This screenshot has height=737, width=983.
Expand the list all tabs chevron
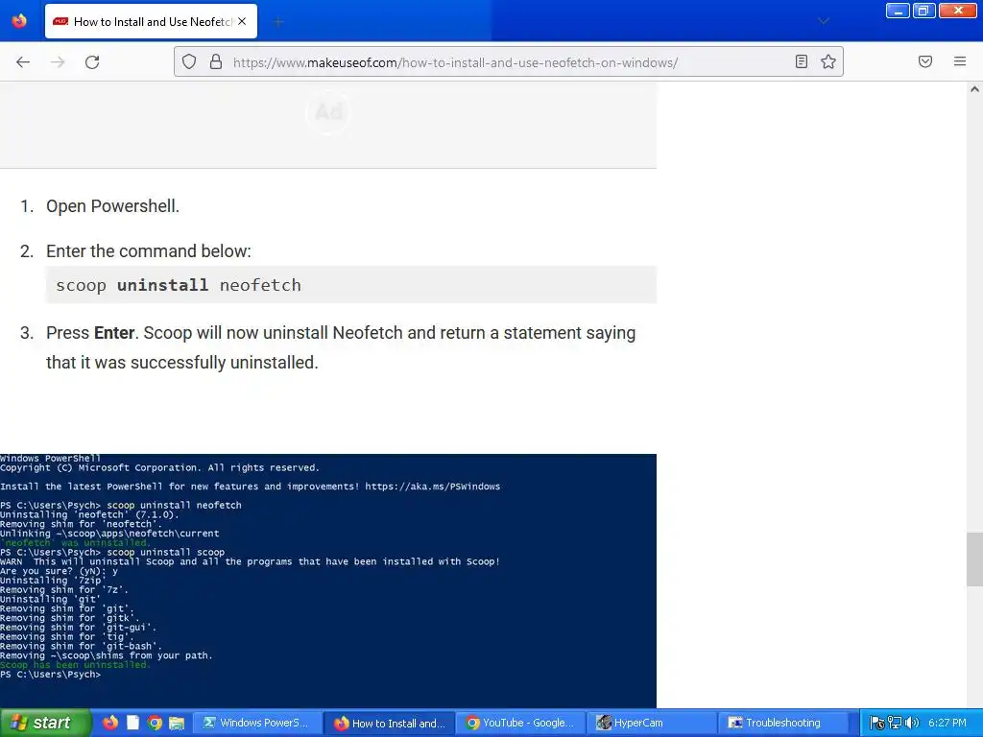[x=824, y=21]
